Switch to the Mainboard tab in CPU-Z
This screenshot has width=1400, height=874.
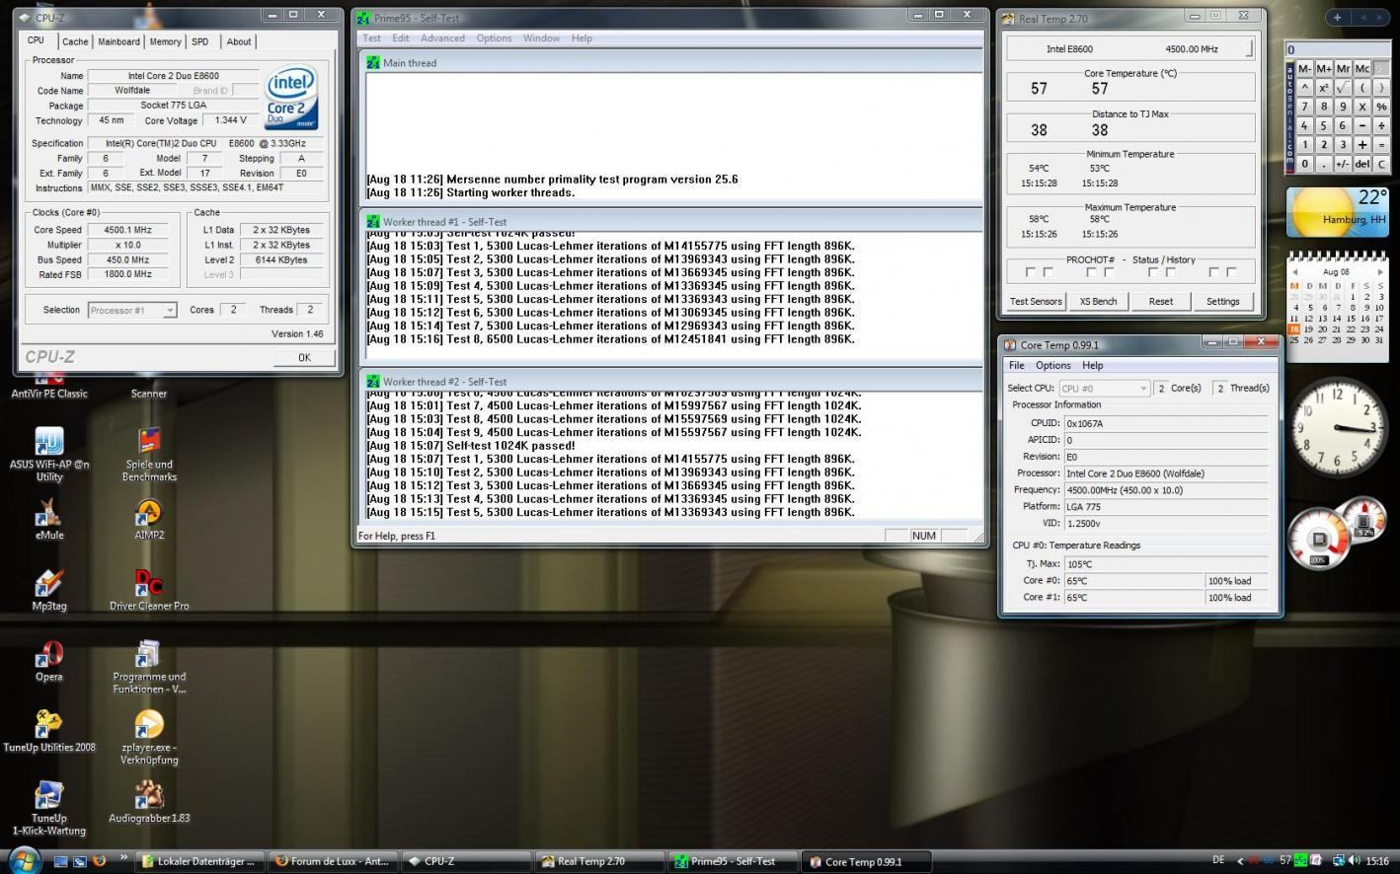coord(118,41)
